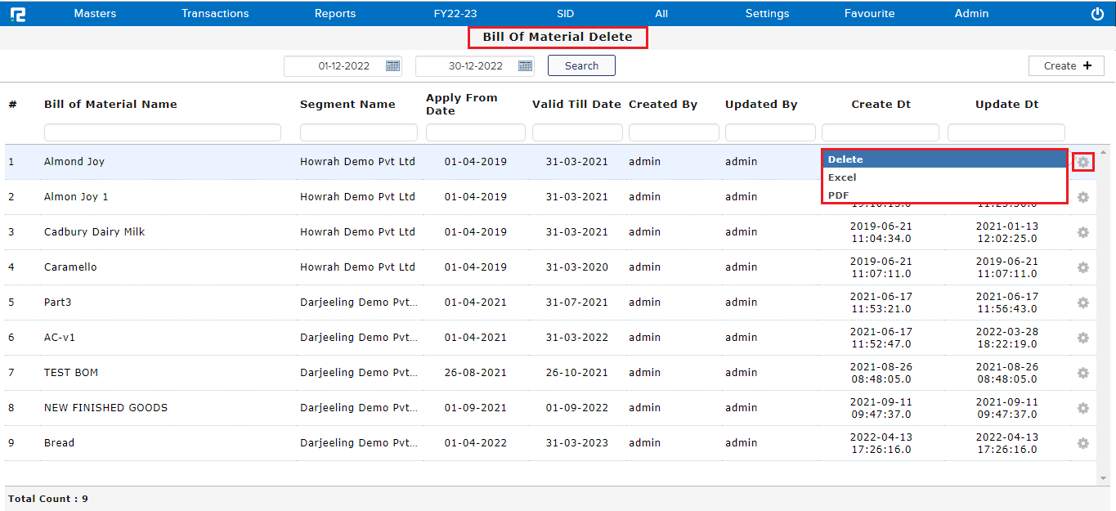
Task: Click gear icon for Almond Joy row
Action: click(1082, 162)
